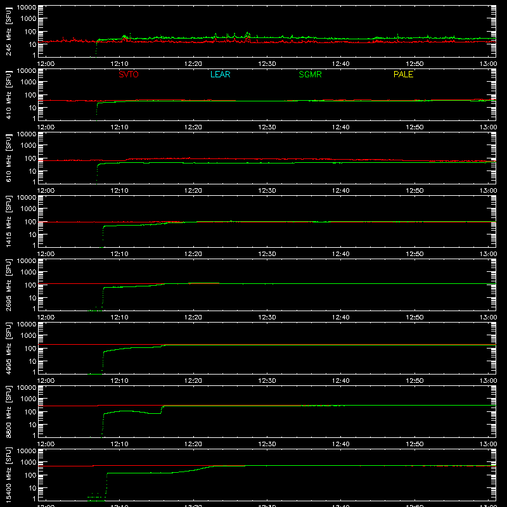This screenshot has width=507, height=507.
Task: Click the green SGMR legend label
Action: 310,74
